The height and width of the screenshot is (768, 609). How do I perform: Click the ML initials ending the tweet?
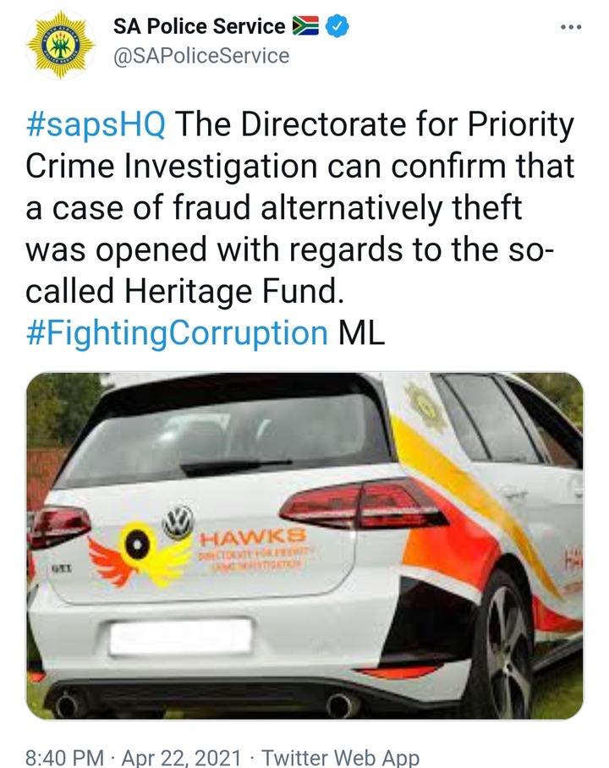[x=361, y=333]
